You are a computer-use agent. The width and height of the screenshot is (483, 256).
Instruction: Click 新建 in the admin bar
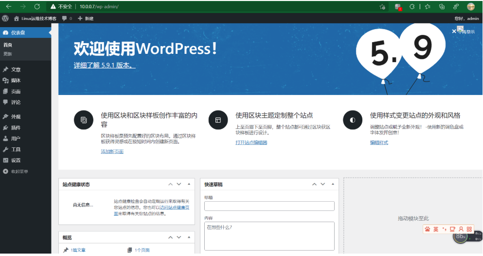click(x=86, y=18)
